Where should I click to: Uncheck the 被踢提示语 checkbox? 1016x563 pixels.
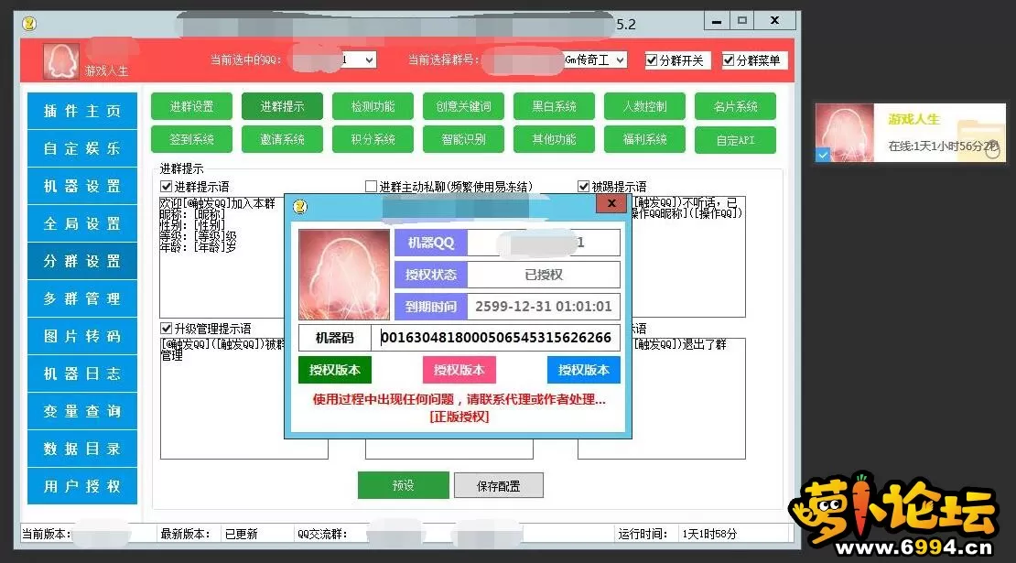[583, 187]
